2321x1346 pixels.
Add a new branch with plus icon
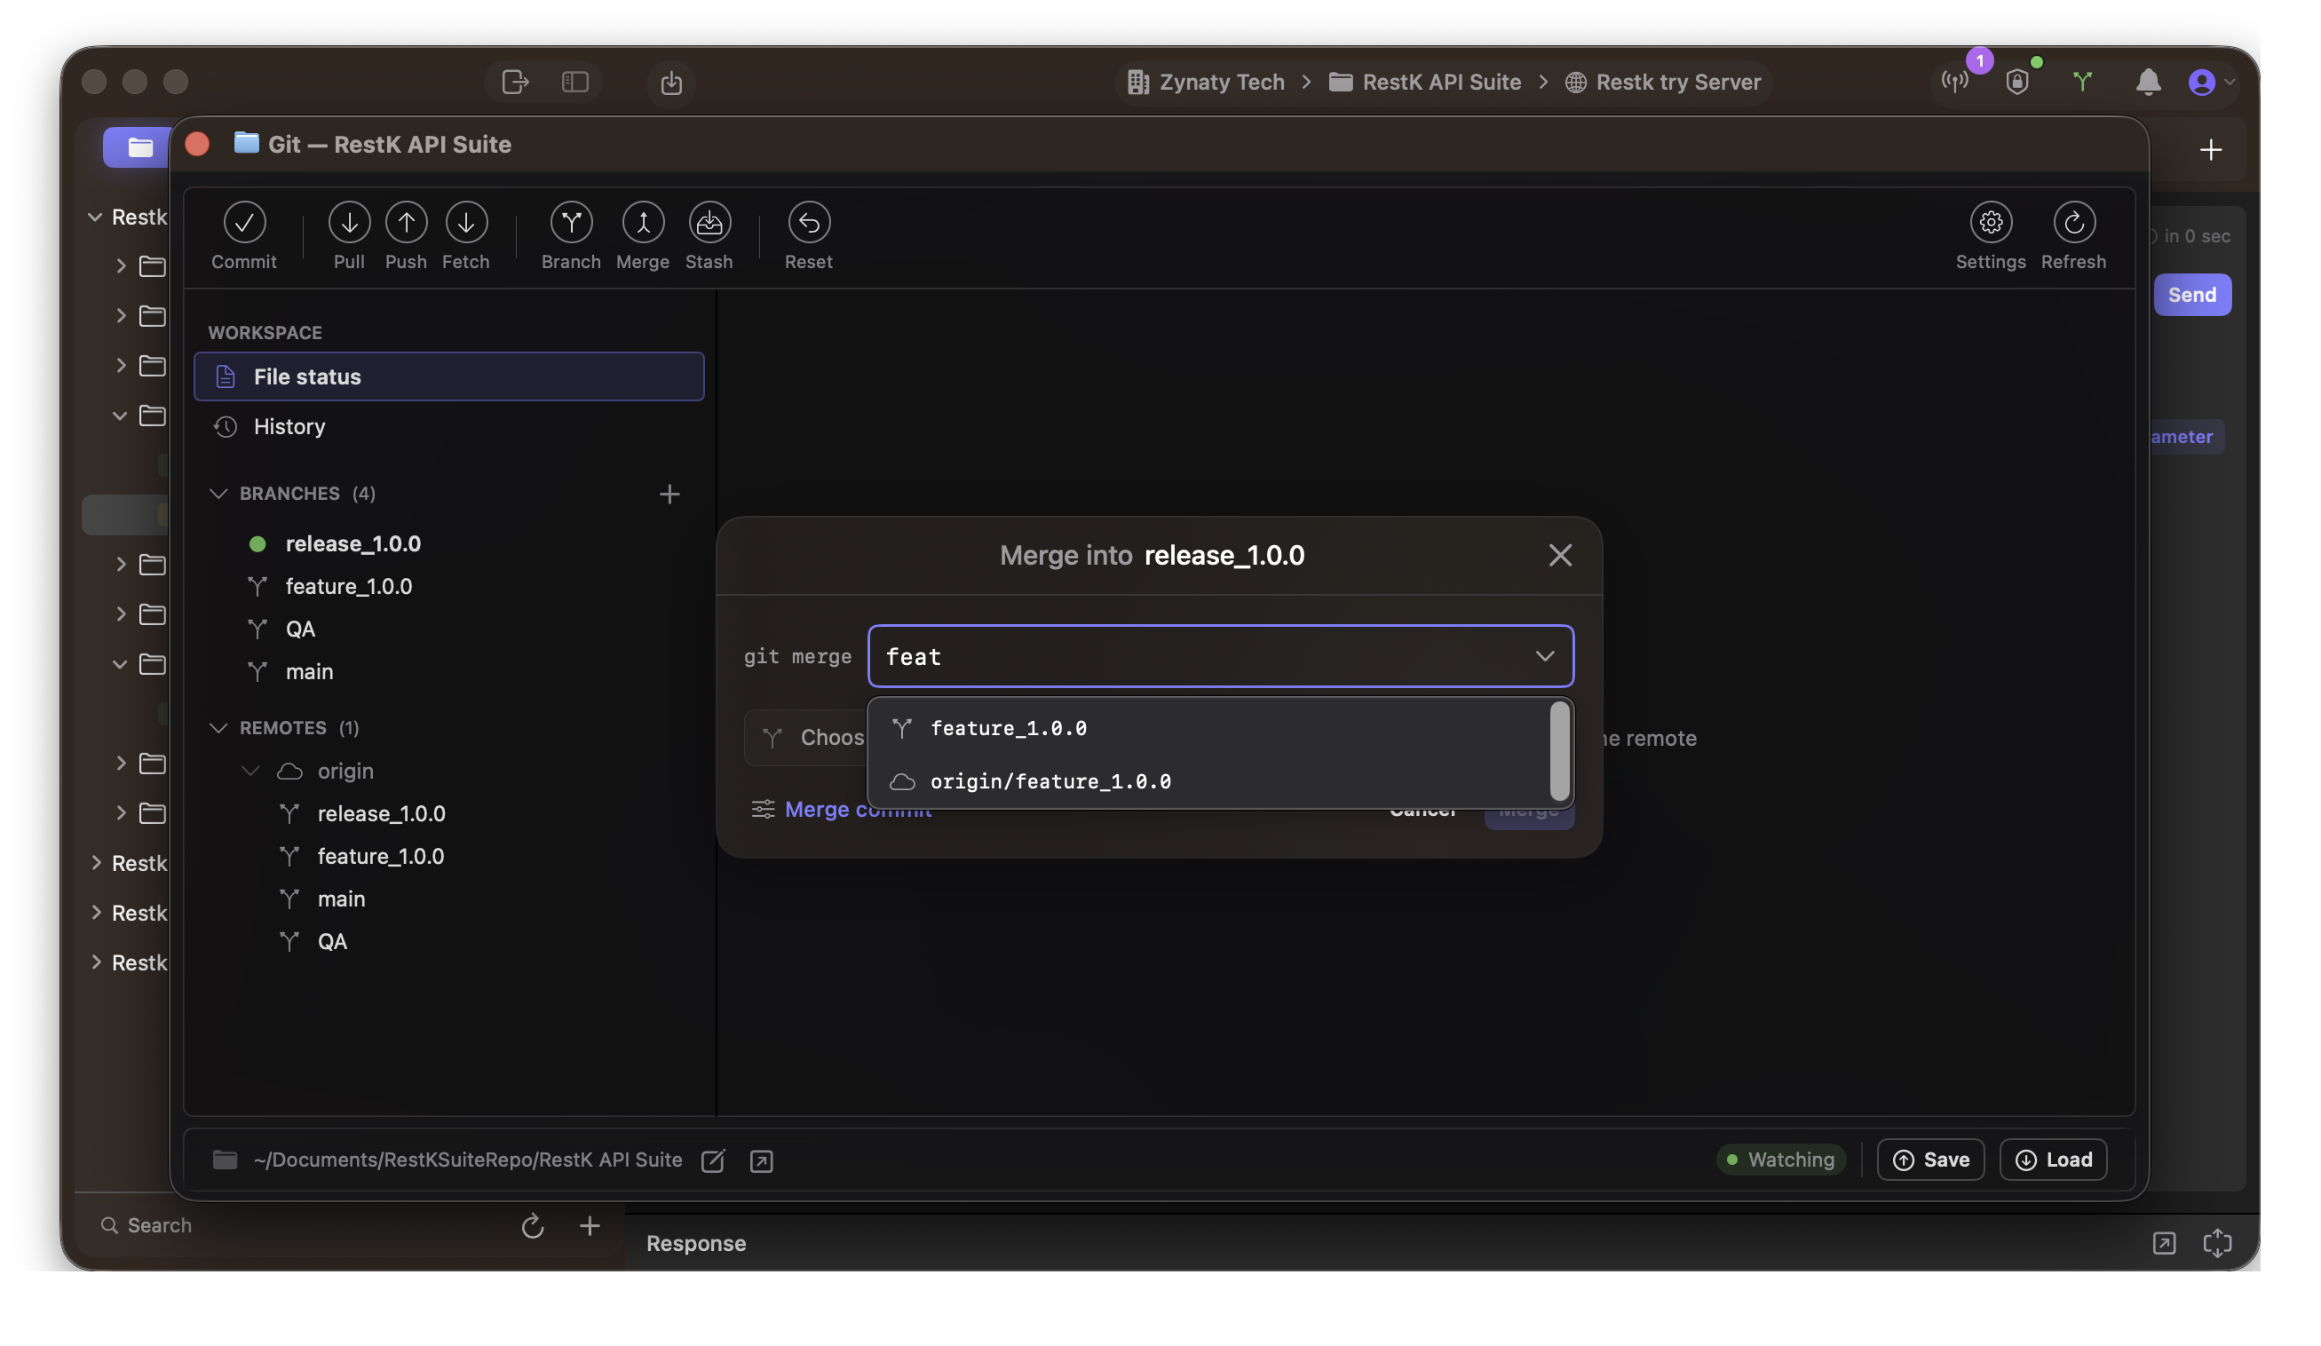669,495
